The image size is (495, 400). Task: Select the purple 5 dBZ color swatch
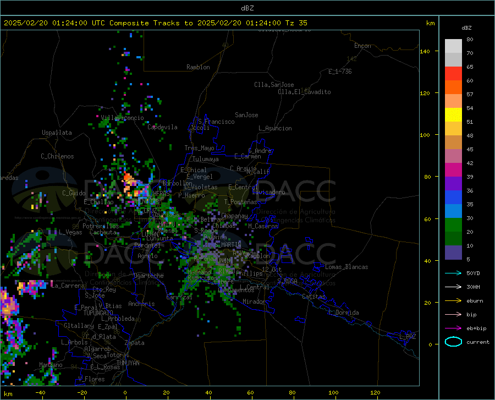[453, 253]
